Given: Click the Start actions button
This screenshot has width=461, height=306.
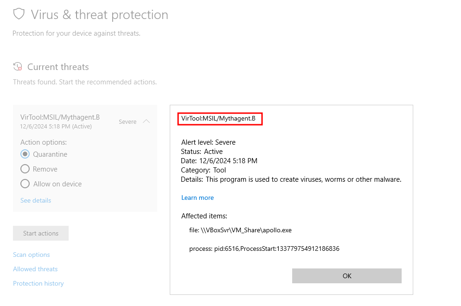Looking at the screenshot, I should click(41, 233).
